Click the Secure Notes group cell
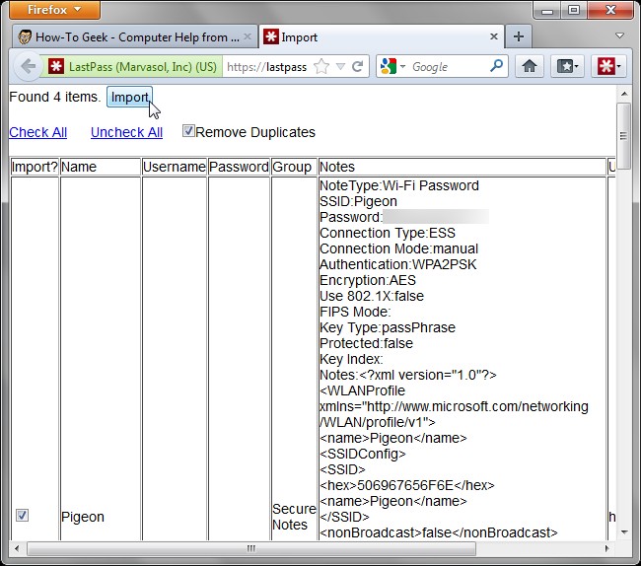Viewport: 641px width, 566px height. click(x=294, y=517)
